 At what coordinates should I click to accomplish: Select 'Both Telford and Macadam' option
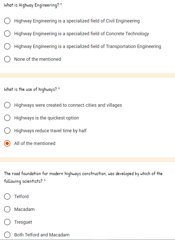point(7,235)
